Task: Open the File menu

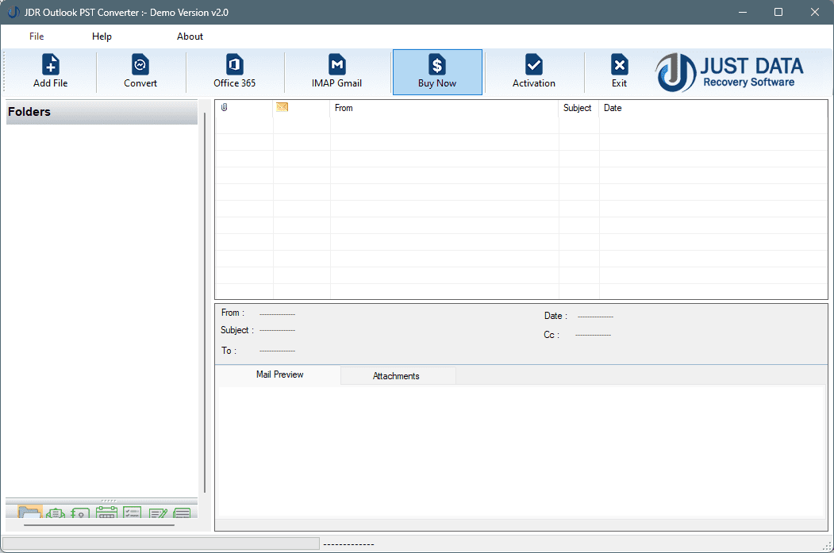Action: [x=37, y=36]
